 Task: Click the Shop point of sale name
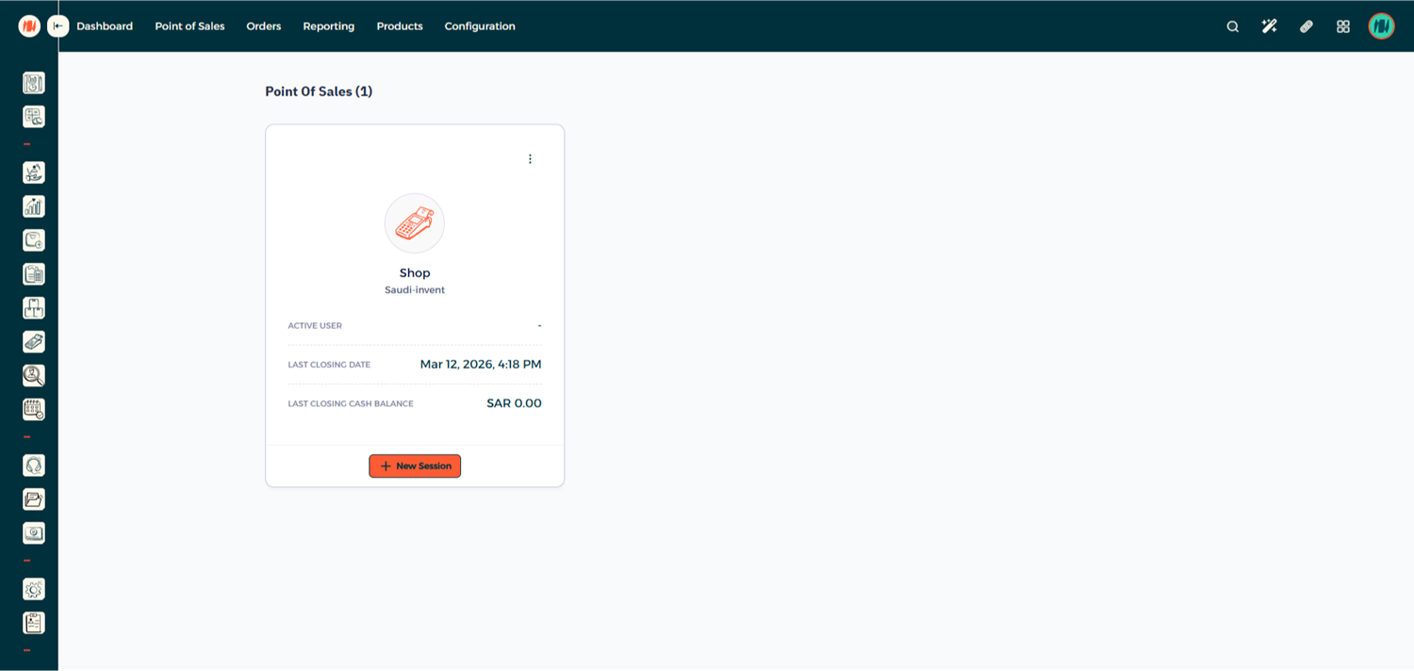pos(415,273)
